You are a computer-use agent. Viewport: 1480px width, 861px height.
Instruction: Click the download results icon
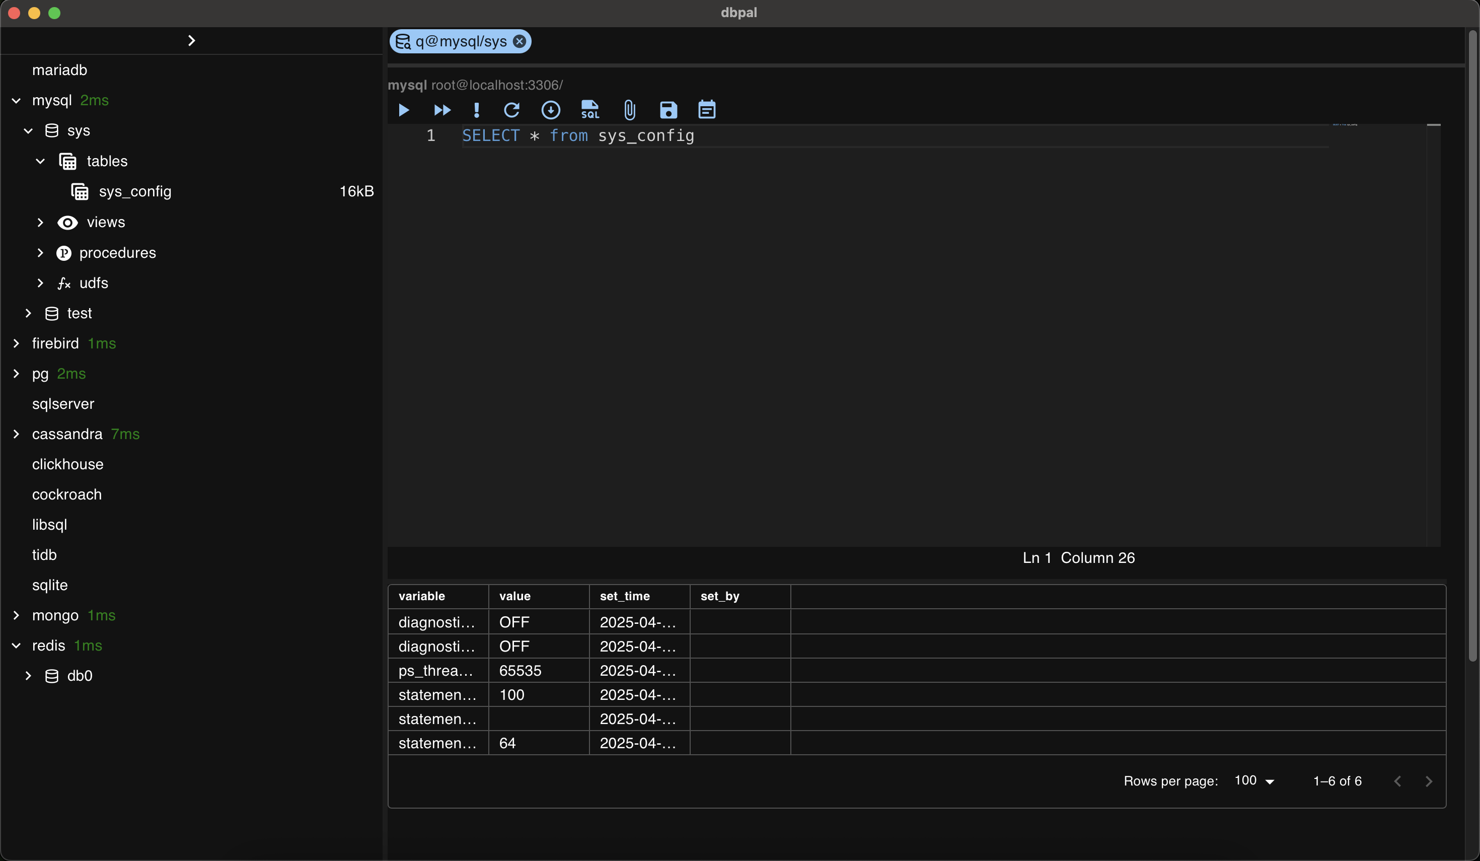(550, 110)
